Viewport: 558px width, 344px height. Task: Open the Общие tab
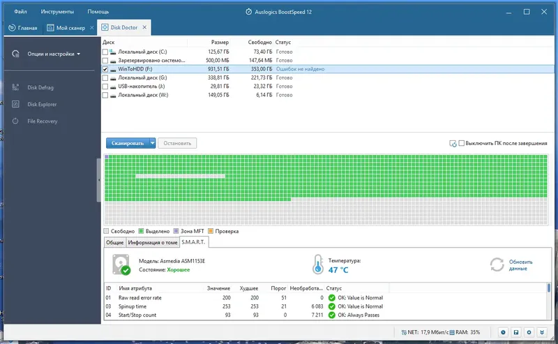[114, 243]
